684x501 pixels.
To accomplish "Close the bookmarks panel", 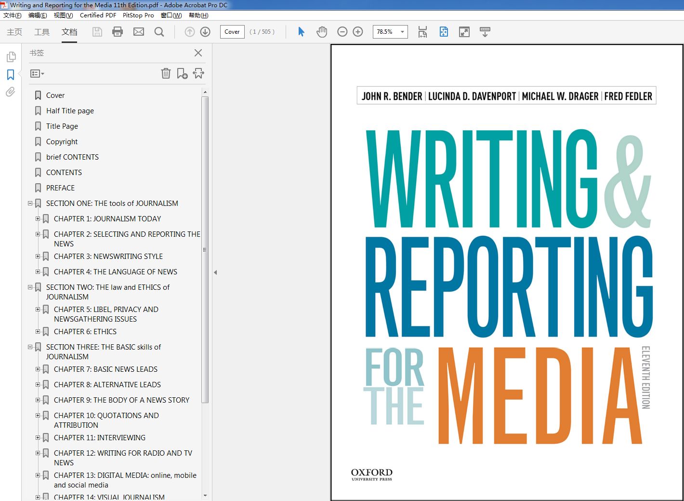I will 198,53.
